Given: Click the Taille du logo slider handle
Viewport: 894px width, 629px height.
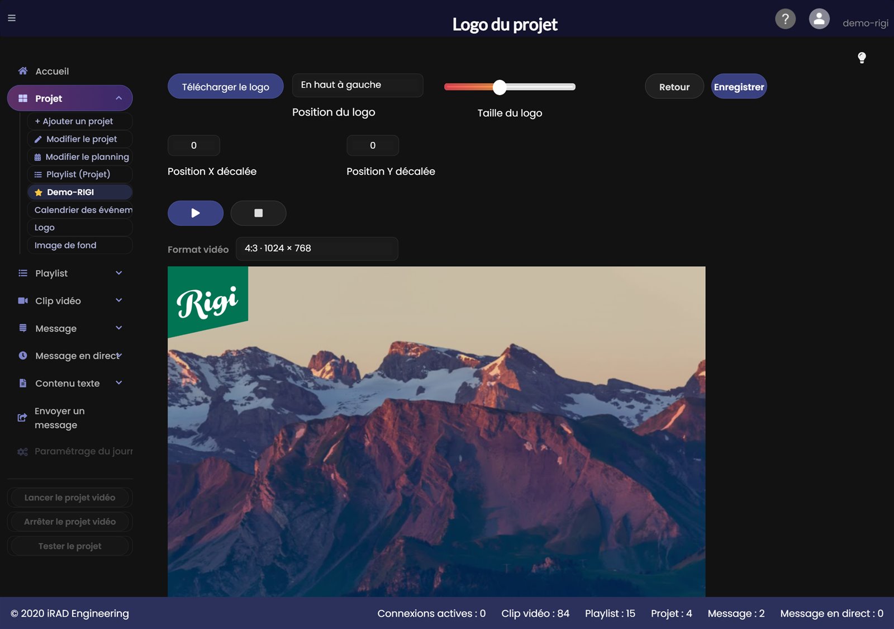Looking at the screenshot, I should point(500,87).
